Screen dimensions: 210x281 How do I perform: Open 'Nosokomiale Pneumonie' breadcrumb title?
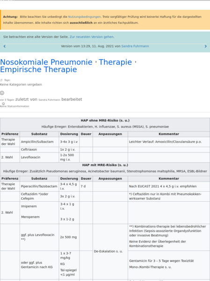[46, 62]
